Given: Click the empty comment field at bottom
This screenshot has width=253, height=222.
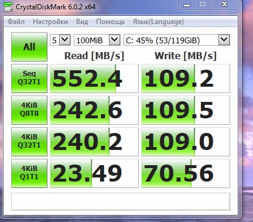Looking at the screenshot, I should point(121,201).
